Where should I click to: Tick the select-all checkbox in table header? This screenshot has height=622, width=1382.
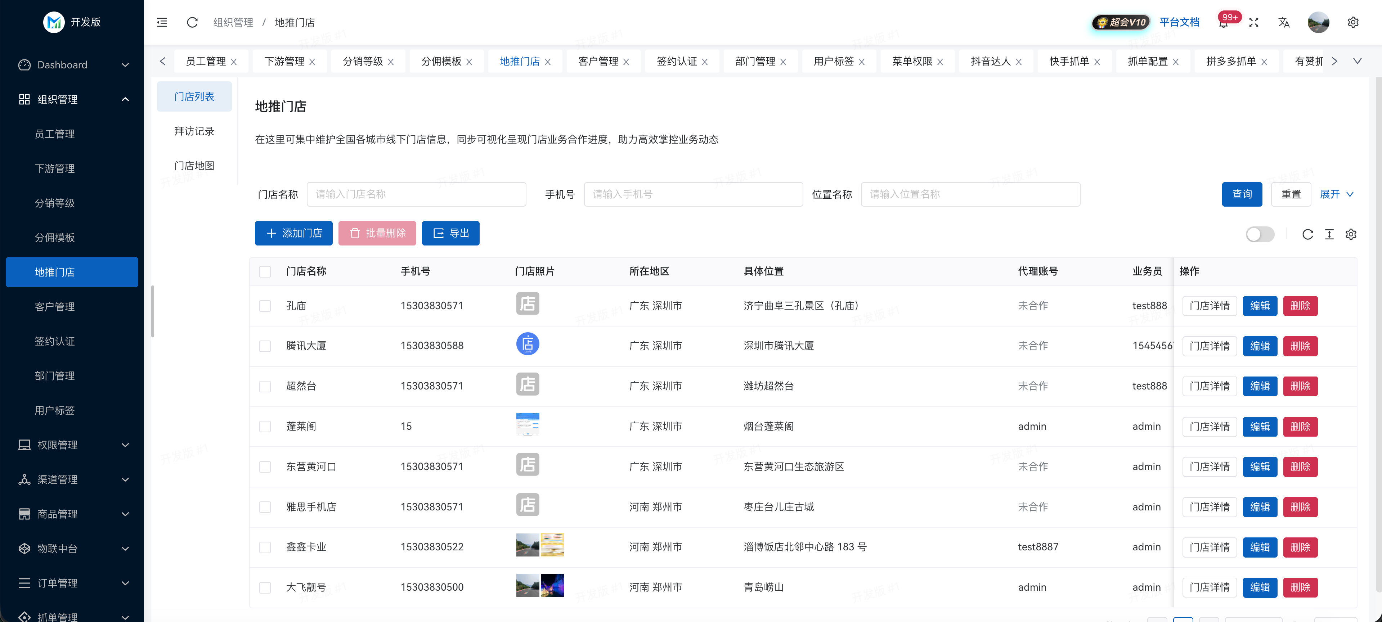(265, 271)
